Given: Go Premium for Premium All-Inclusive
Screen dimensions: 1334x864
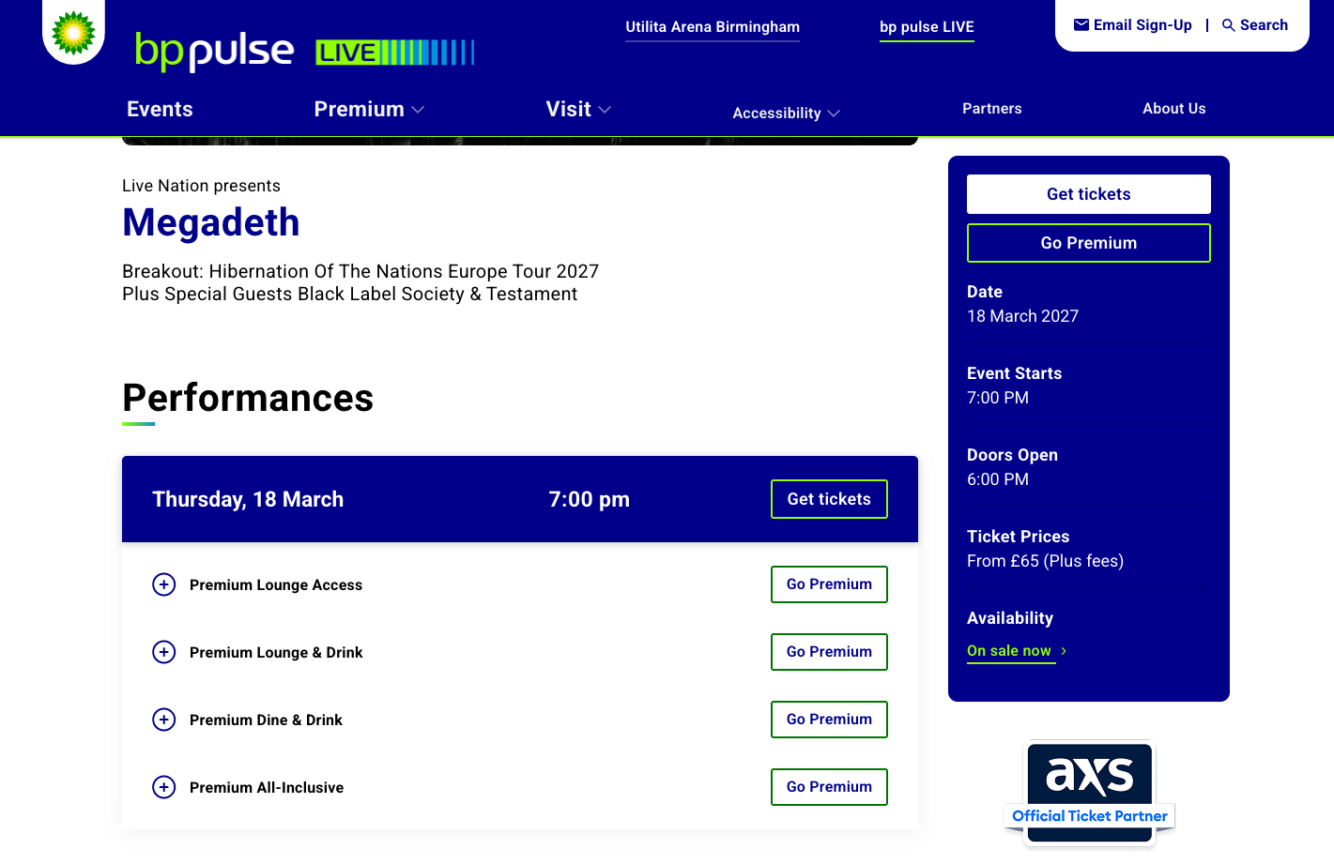Looking at the screenshot, I should 829,787.
